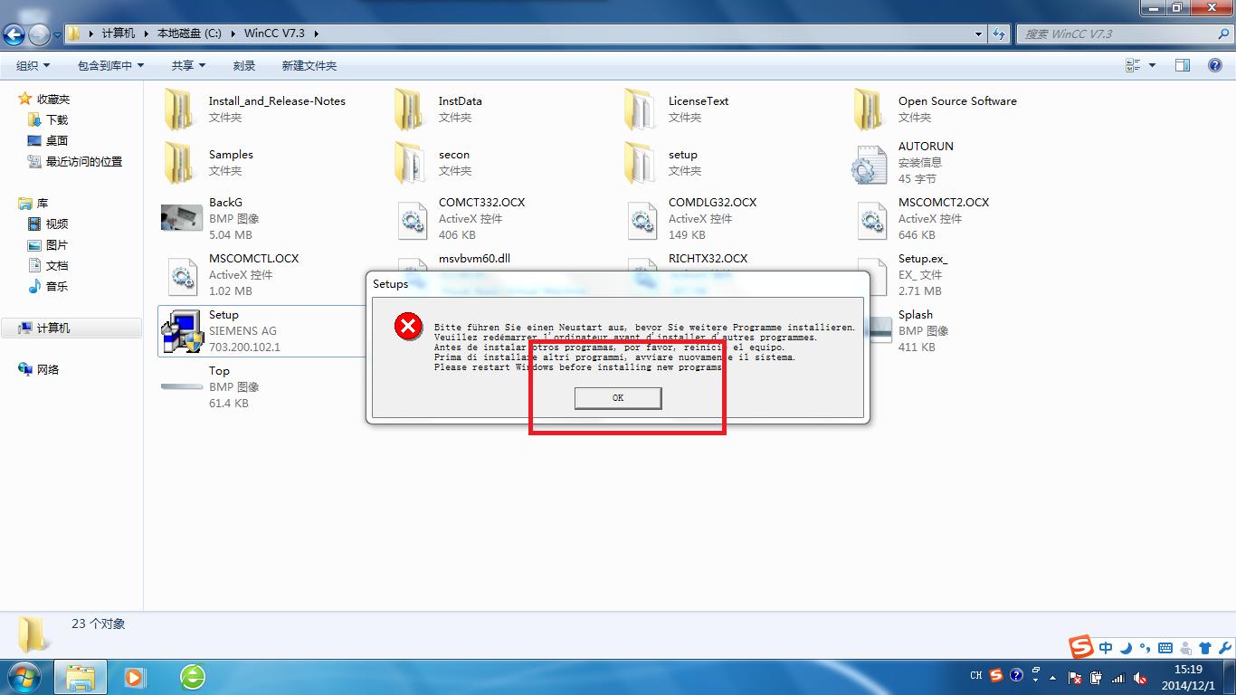The width and height of the screenshot is (1236, 695).
Task: Show hidden tray icons with the arrow
Action: pyautogui.click(x=1051, y=676)
